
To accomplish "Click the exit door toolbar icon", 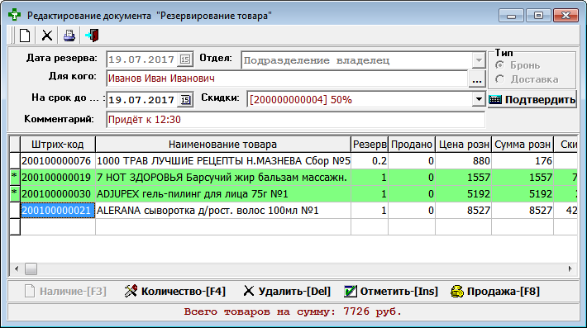I will 92,36.
